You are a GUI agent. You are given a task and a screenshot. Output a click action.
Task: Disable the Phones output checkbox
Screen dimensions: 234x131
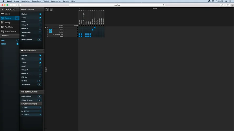coord(40,55)
